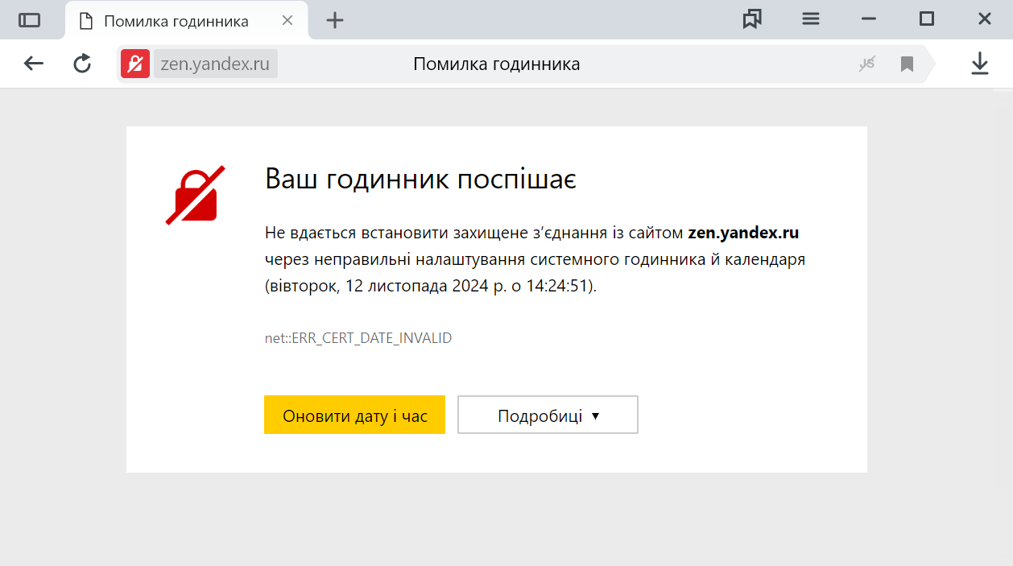
Task: Expand the Подробиці details dropdown
Action: (x=548, y=415)
